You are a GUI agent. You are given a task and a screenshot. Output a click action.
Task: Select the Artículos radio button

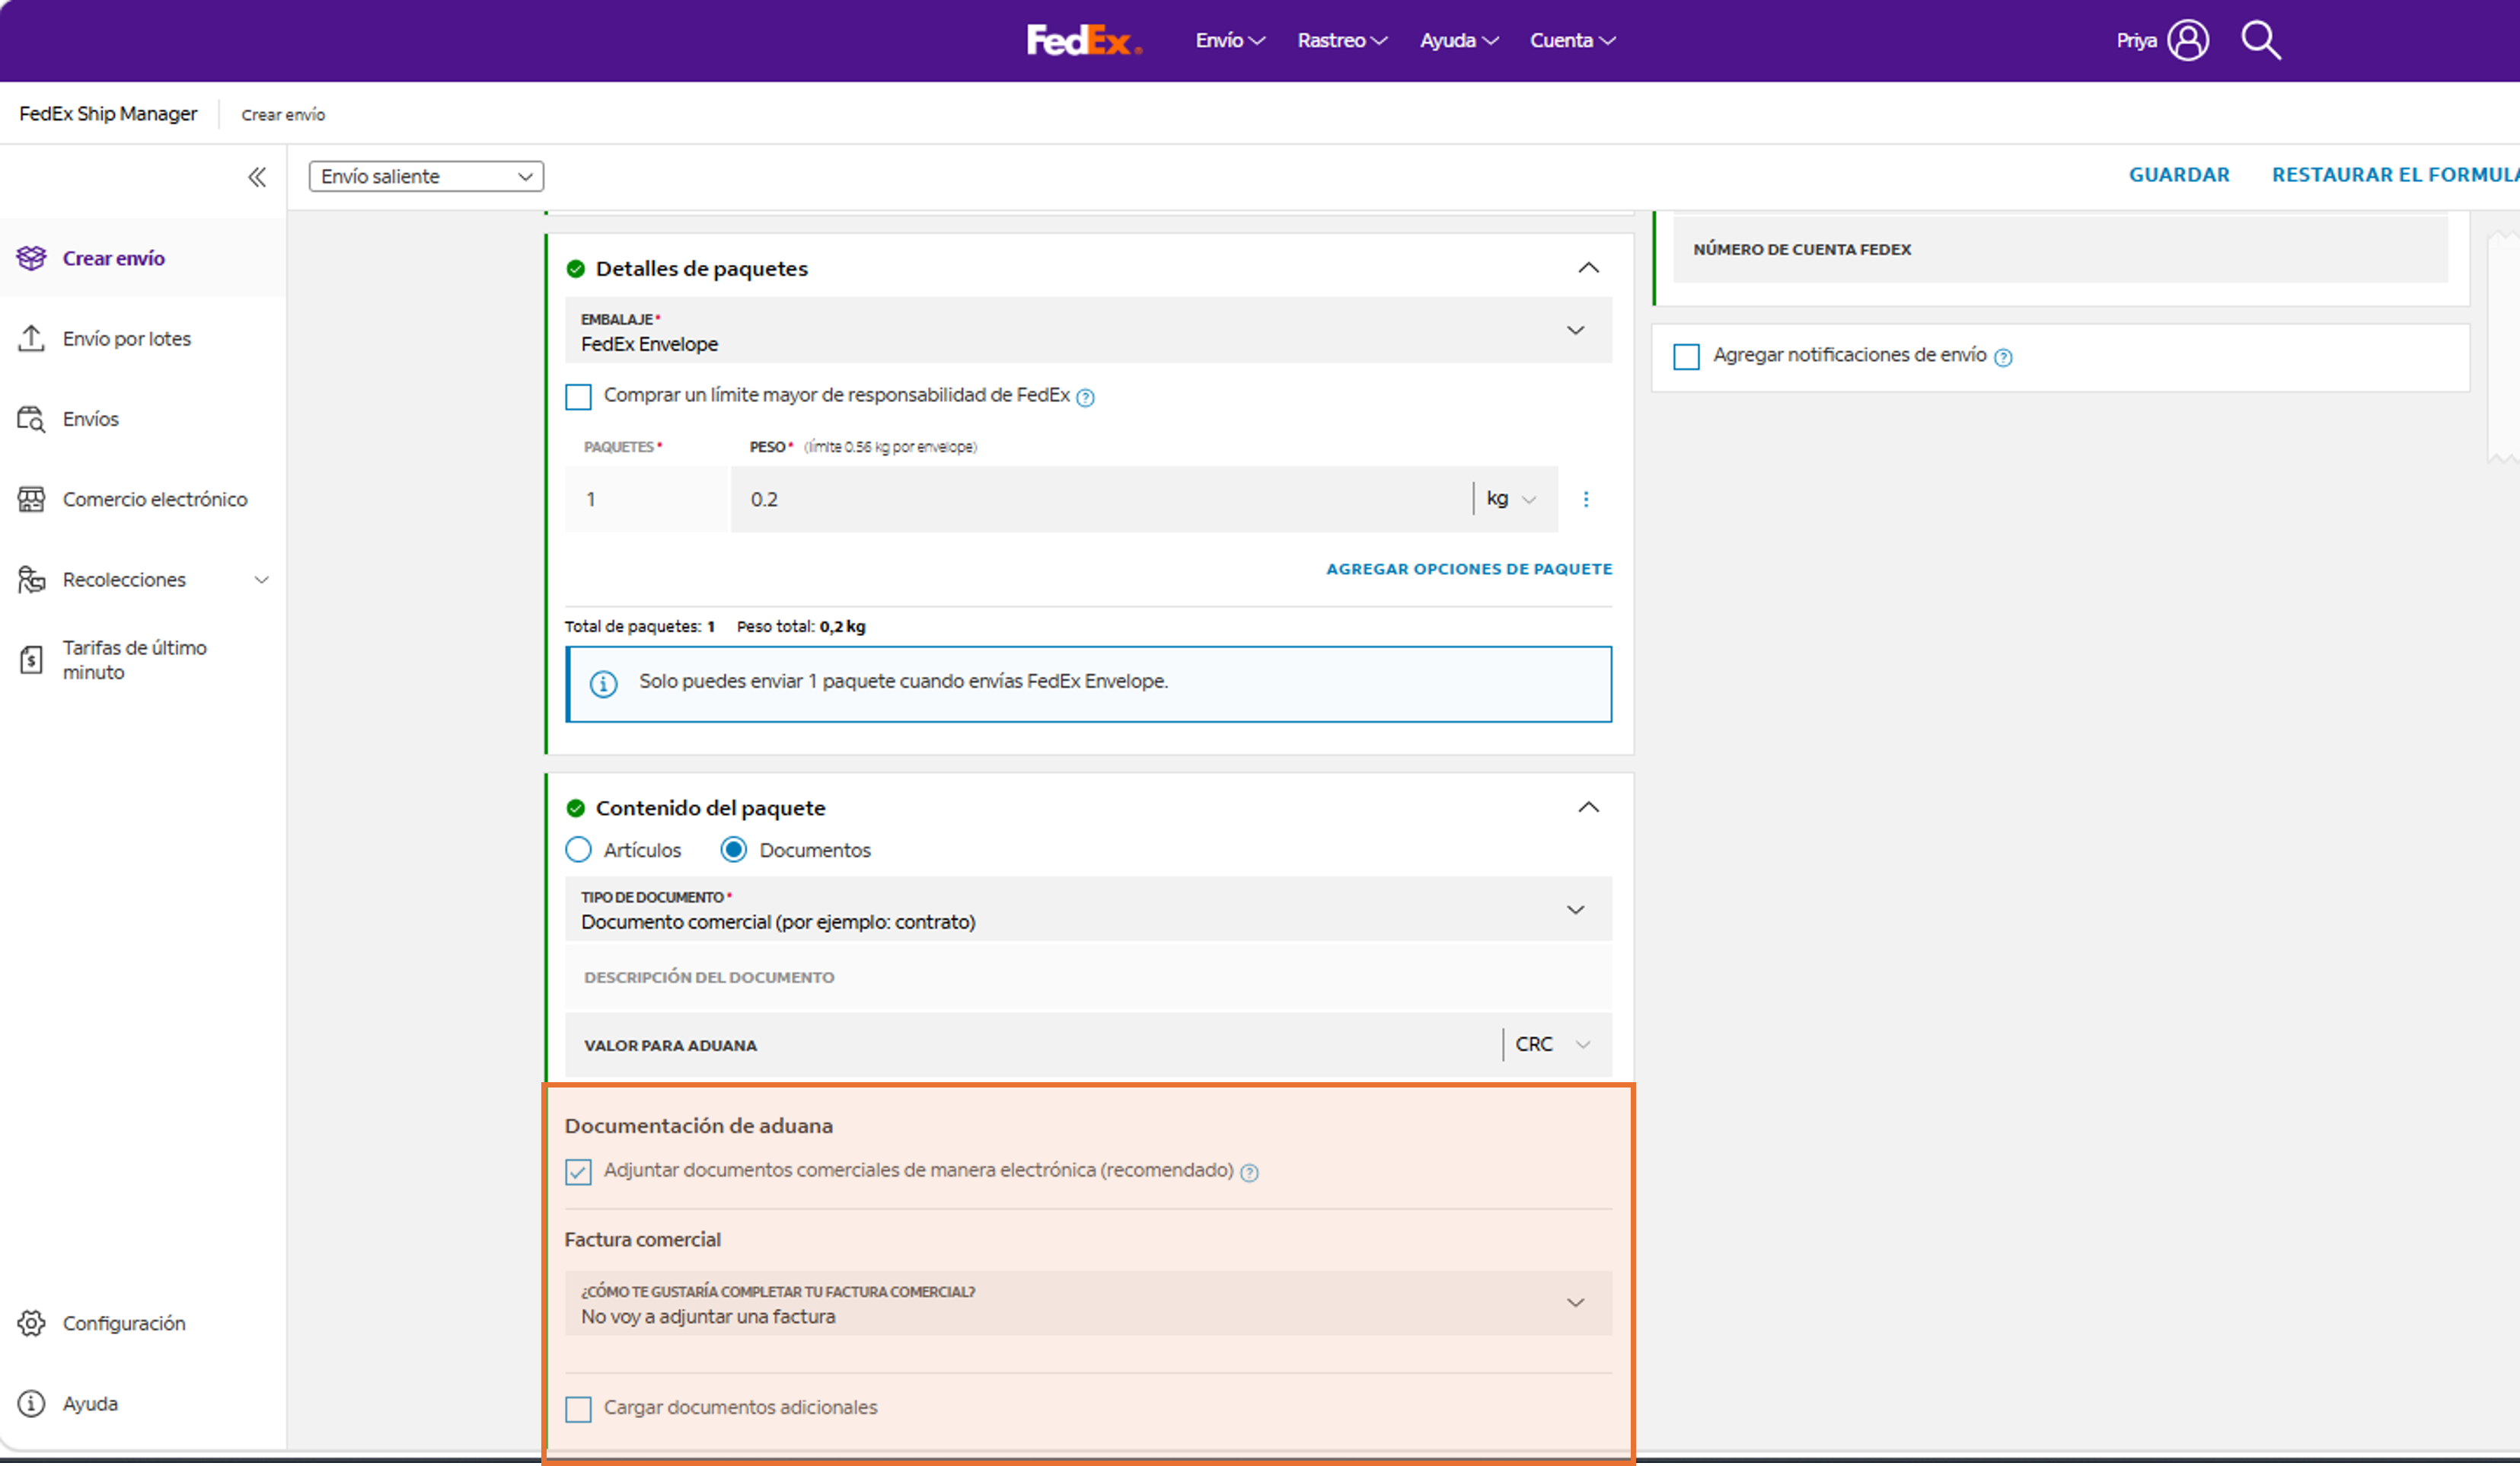coord(578,850)
